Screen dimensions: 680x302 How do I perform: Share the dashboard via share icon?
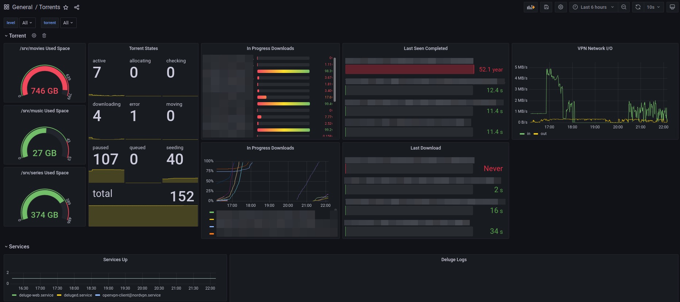tap(77, 7)
